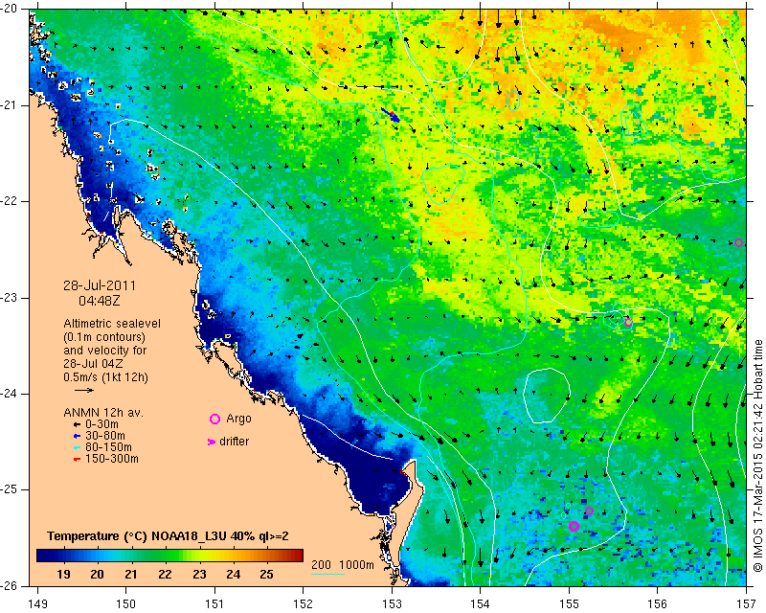Click the 'drifter' legend label
The height and width of the screenshot is (613, 766).
234,442
